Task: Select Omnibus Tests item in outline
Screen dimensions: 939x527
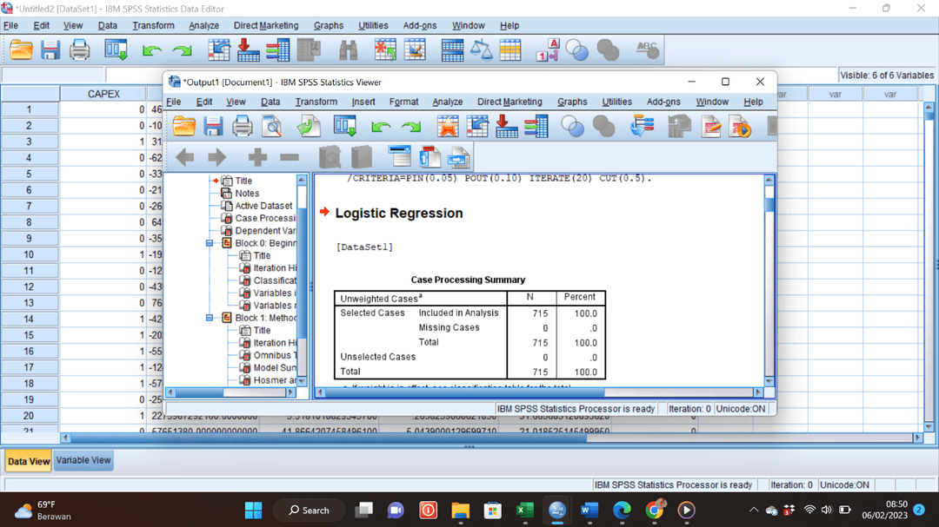Action: [x=275, y=355]
